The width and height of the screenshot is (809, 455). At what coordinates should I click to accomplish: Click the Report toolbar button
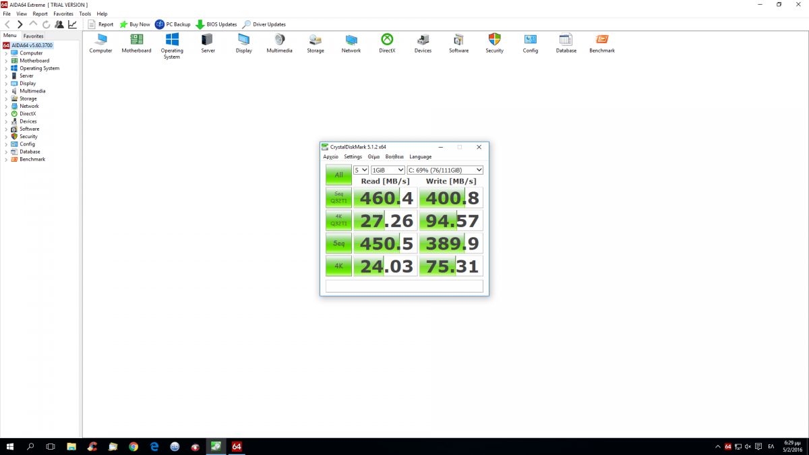(x=100, y=24)
